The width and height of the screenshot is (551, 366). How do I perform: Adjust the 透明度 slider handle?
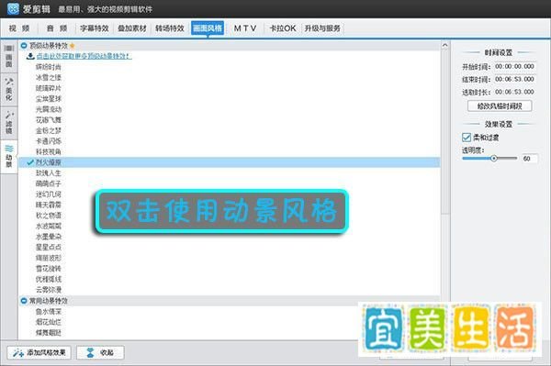[x=494, y=159]
